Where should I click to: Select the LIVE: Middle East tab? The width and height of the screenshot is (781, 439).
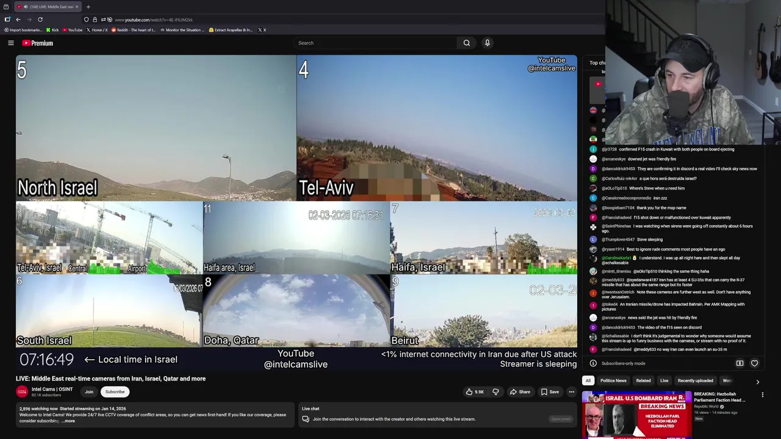click(x=48, y=7)
